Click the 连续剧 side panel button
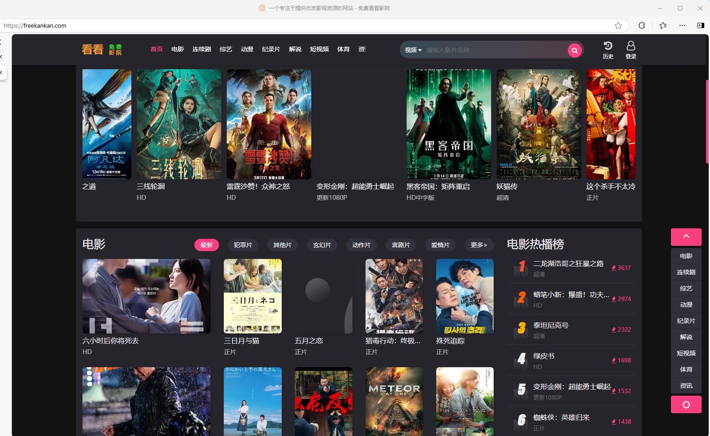 (686, 272)
